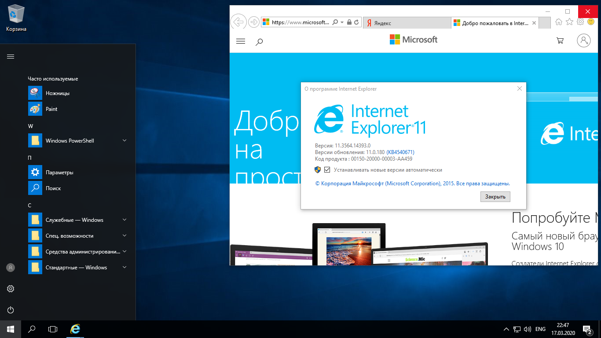
Task: Open taskbar search magnifier
Action: pos(32,329)
